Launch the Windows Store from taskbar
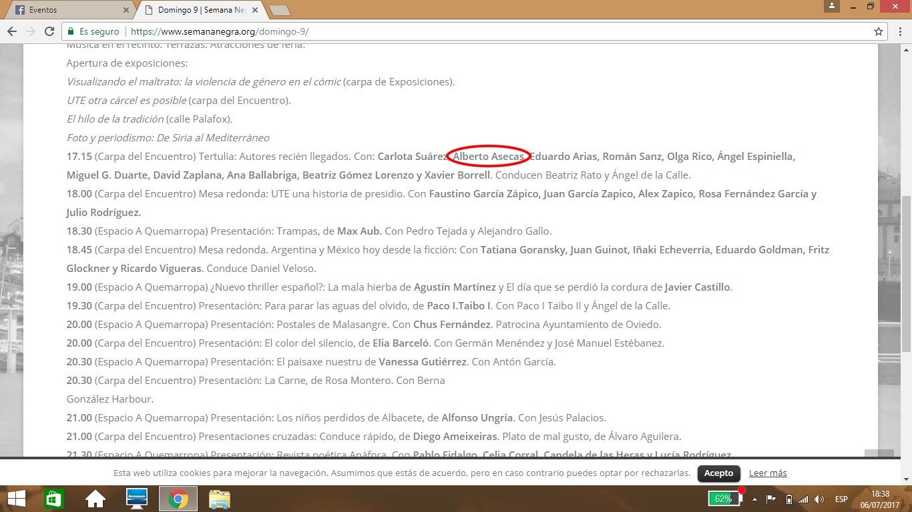Screen dimensions: 912x512 (54, 499)
